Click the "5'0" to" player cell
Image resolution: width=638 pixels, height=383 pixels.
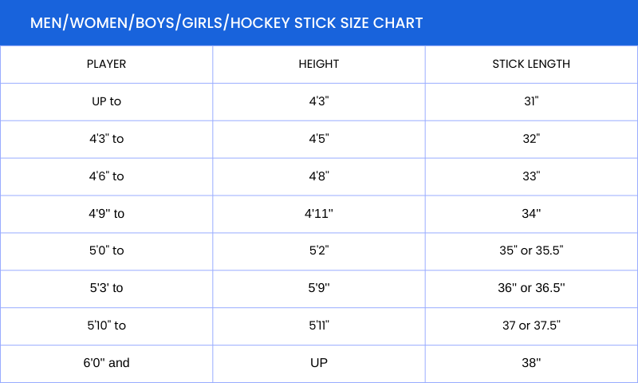click(106, 251)
